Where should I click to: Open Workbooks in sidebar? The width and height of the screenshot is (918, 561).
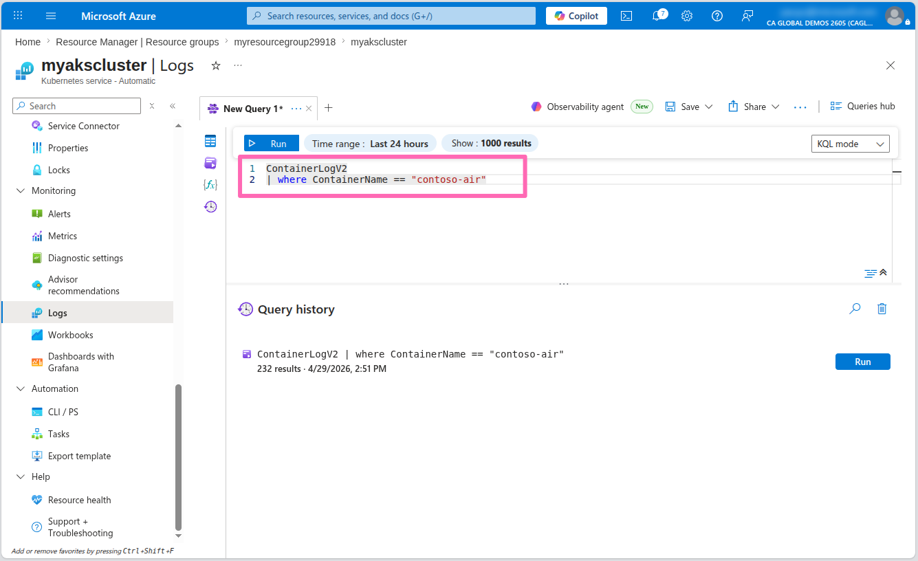[70, 335]
